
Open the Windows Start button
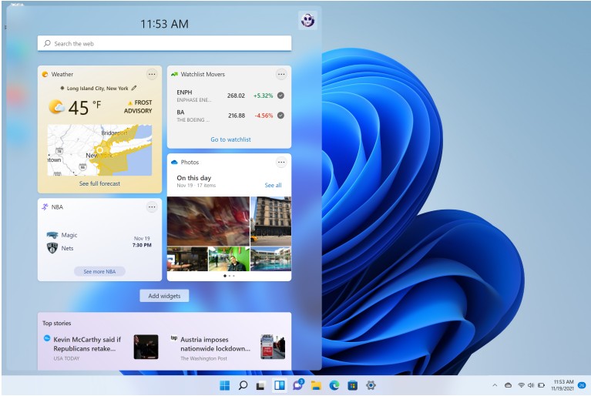coord(225,385)
